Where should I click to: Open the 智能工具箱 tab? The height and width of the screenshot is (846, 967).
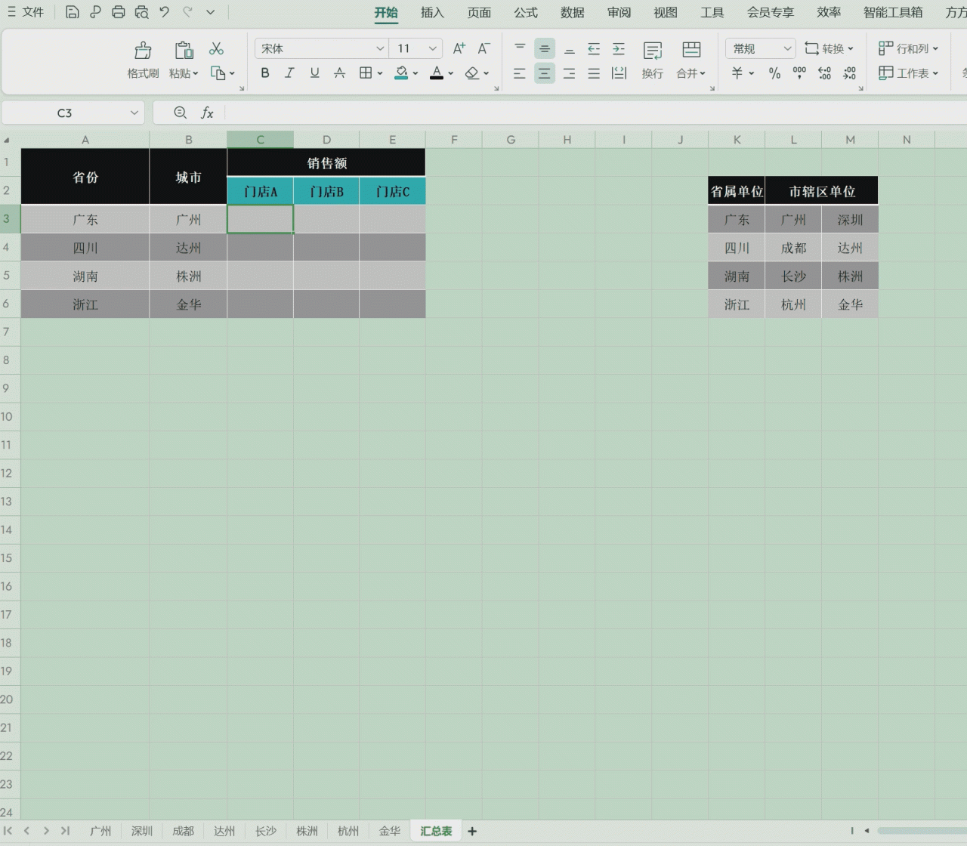point(893,12)
